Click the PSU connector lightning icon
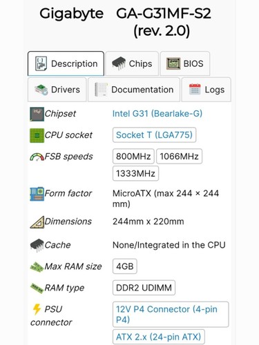The height and width of the screenshot is (345, 259). click(x=37, y=309)
